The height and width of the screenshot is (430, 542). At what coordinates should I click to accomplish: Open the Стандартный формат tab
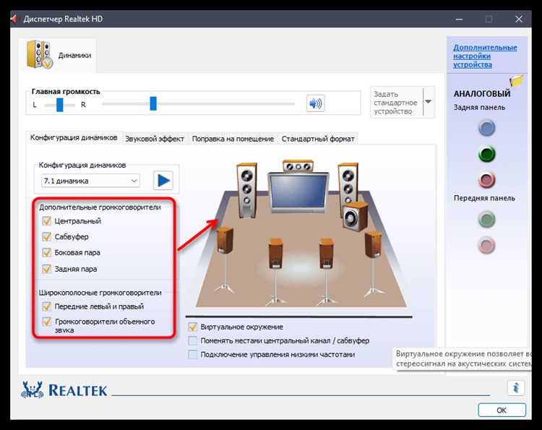click(x=318, y=139)
